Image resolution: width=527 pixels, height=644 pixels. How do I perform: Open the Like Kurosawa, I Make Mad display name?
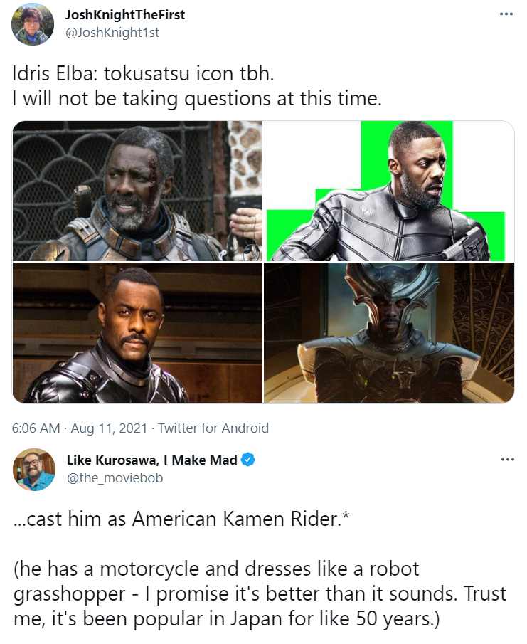[152, 460]
